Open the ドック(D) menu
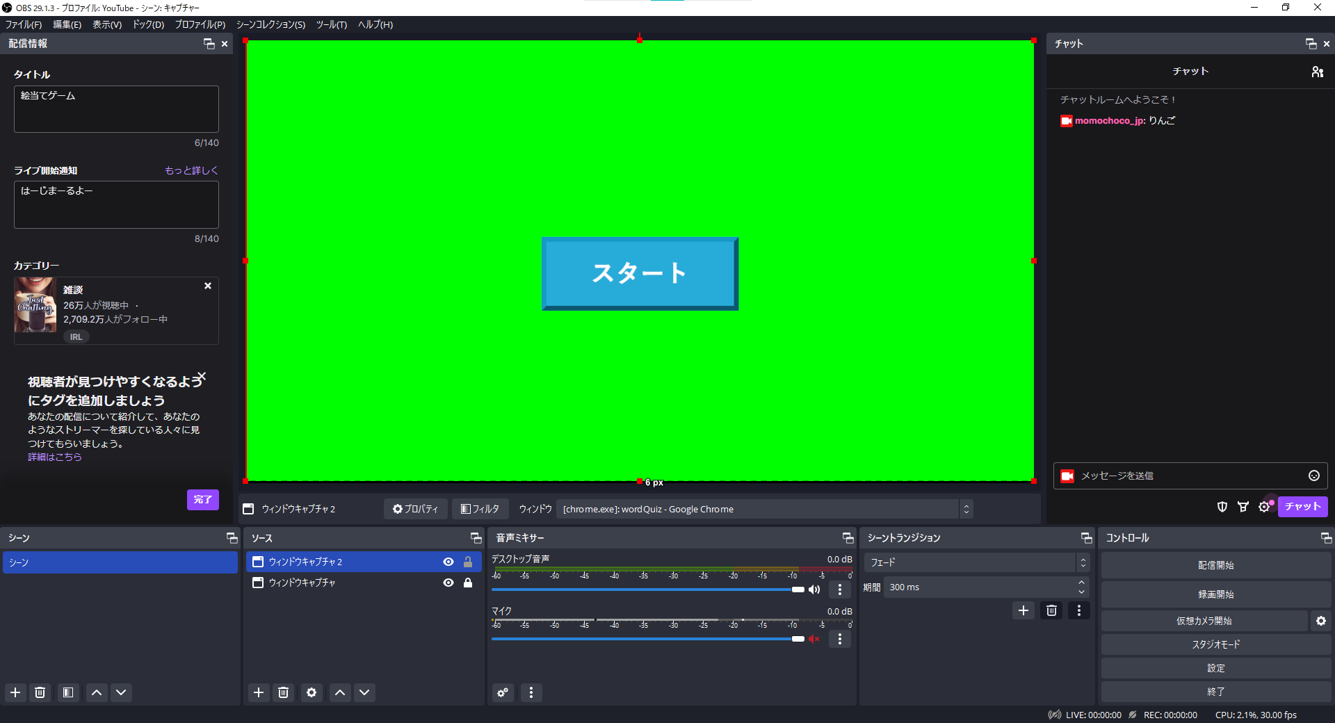Image resolution: width=1335 pixels, height=723 pixels. [148, 24]
